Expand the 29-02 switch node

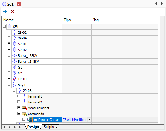9,32
